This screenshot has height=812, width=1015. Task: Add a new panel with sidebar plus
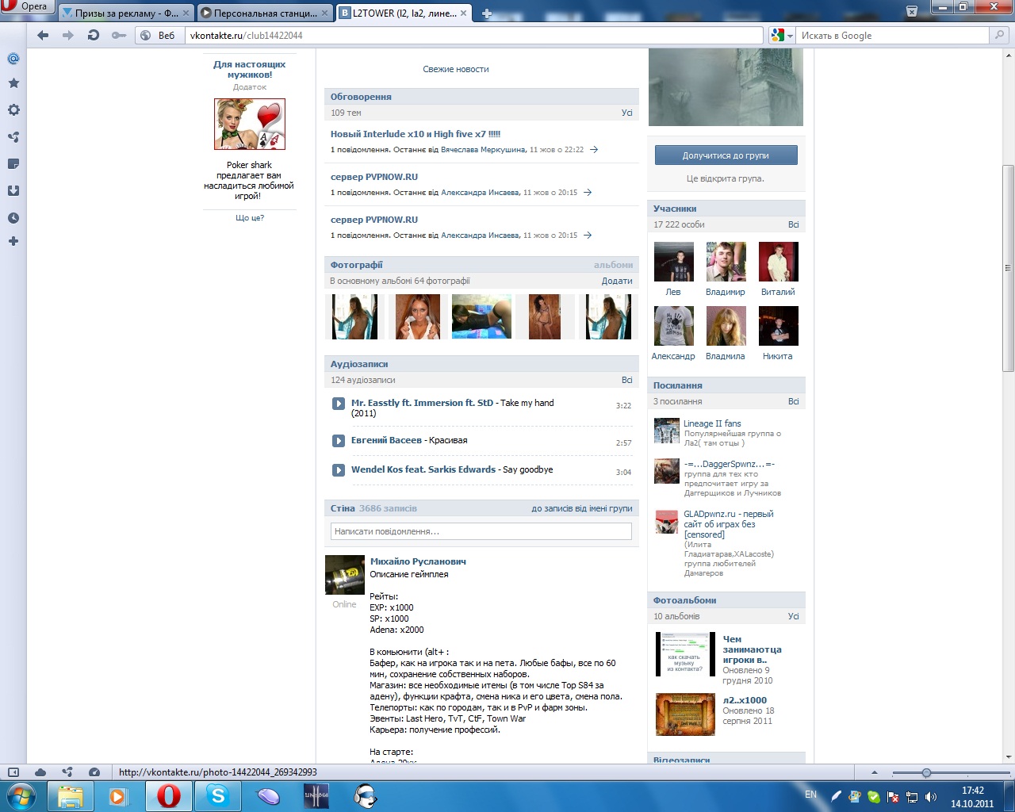coord(13,241)
